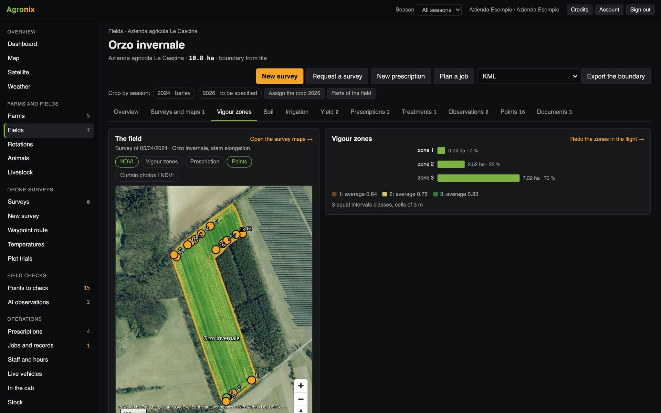The image size is (661, 413).
Task: Switch to the Soil tab
Action: [x=268, y=112]
